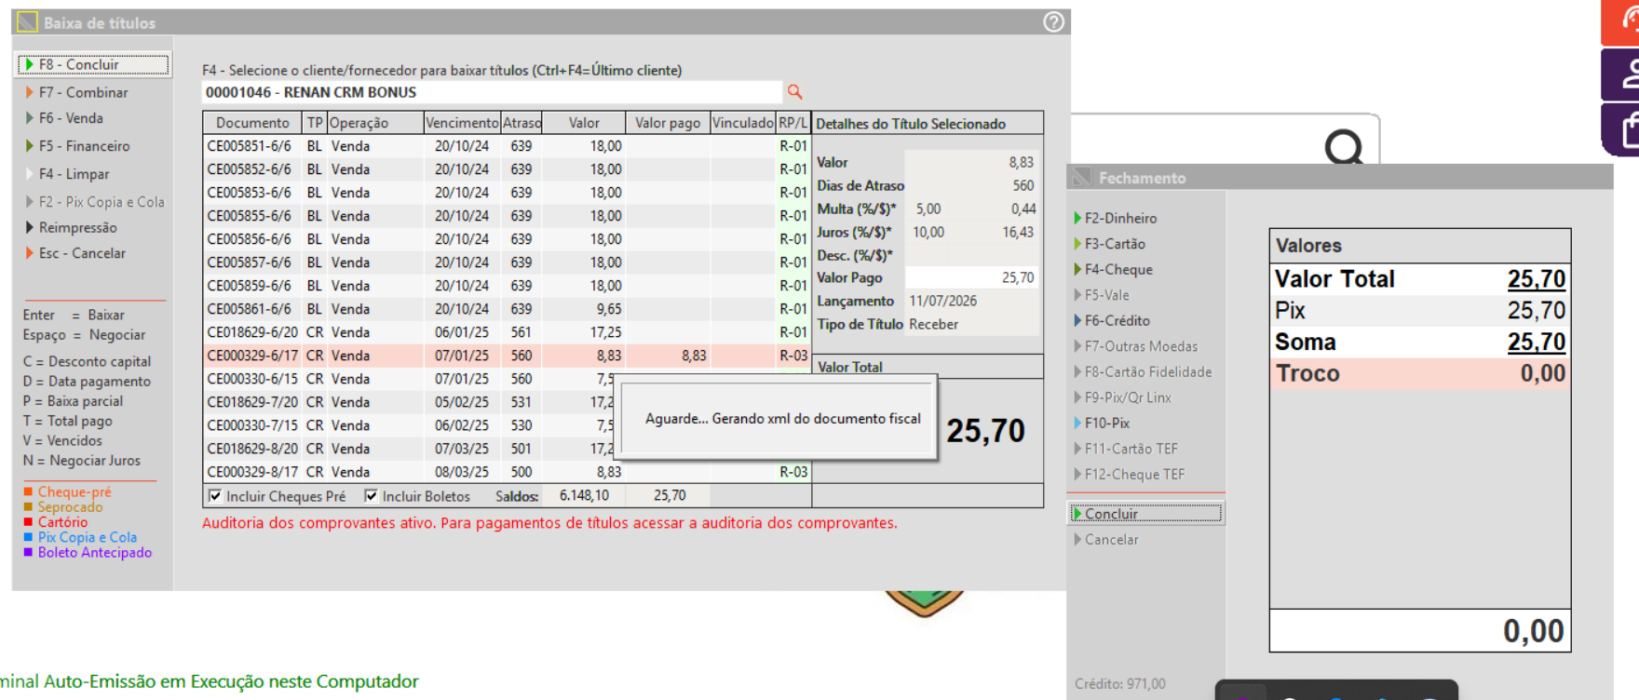Click the customer search magnifier icon
Screen dimensions: 1639x700
click(x=794, y=91)
